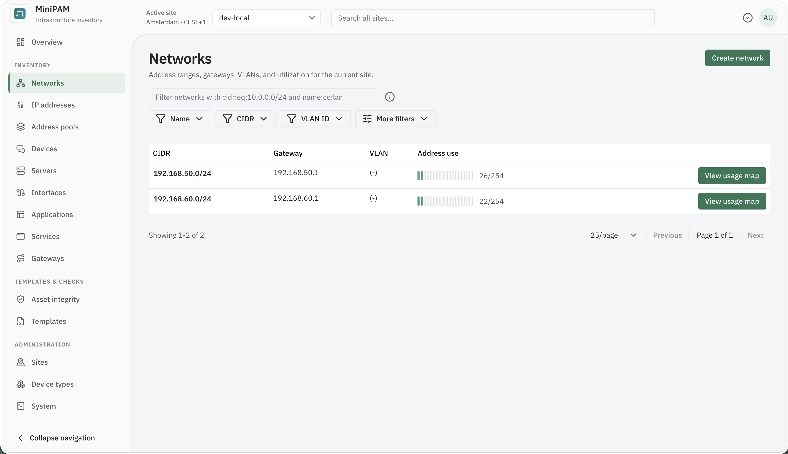Image resolution: width=788 pixels, height=454 pixels.
Task: Click the Interfaces cable icon
Action: (x=21, y=193)
